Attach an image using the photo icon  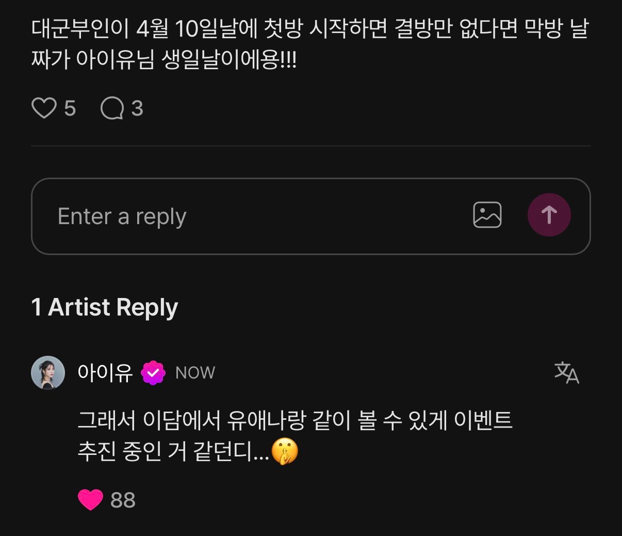tap(488, 214)
